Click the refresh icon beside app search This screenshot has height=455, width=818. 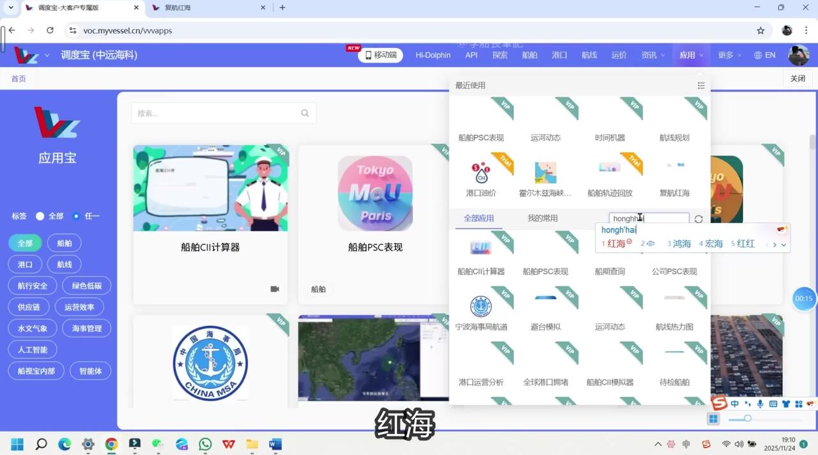click(x=698, y=219)
